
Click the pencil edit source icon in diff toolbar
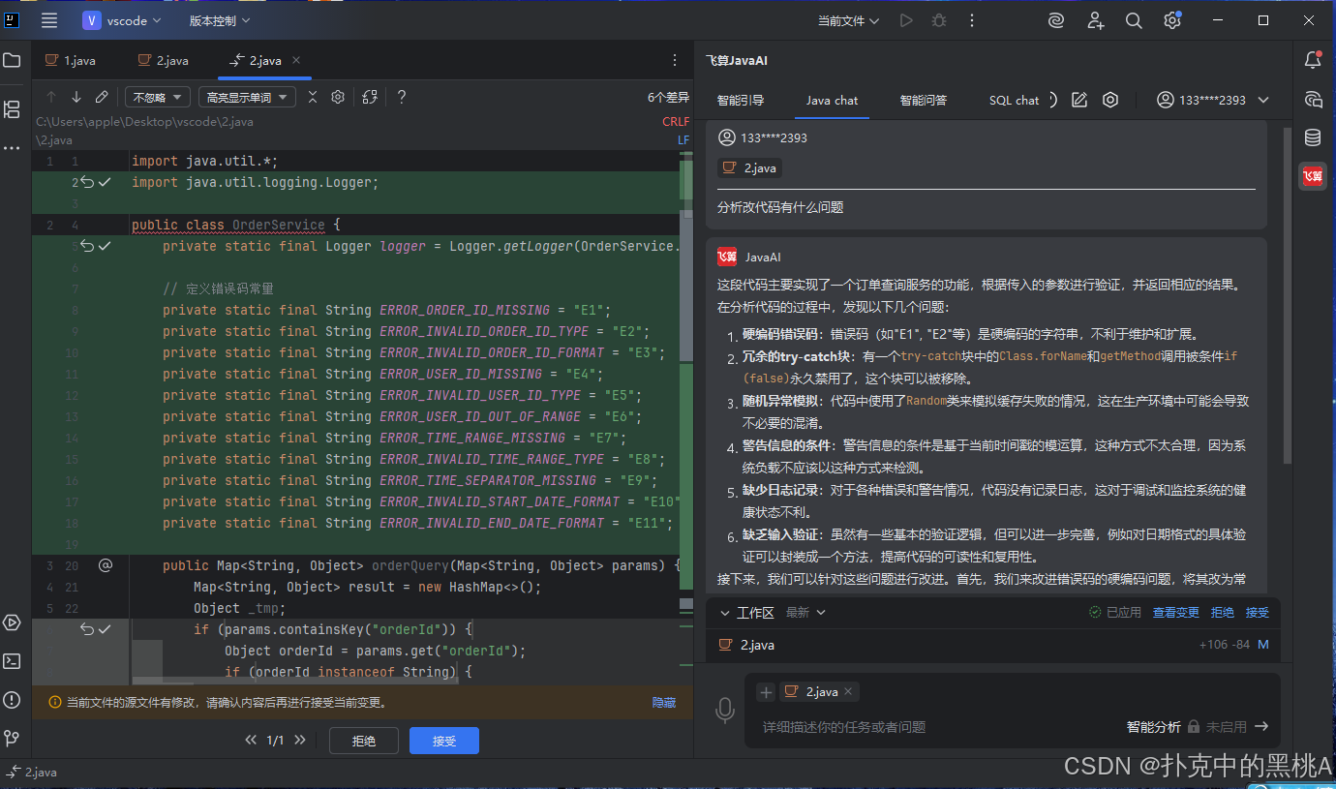[x=102, y=97]
